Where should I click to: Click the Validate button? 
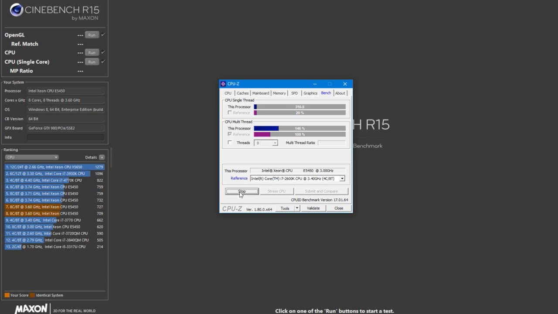(x=313, y=208)
